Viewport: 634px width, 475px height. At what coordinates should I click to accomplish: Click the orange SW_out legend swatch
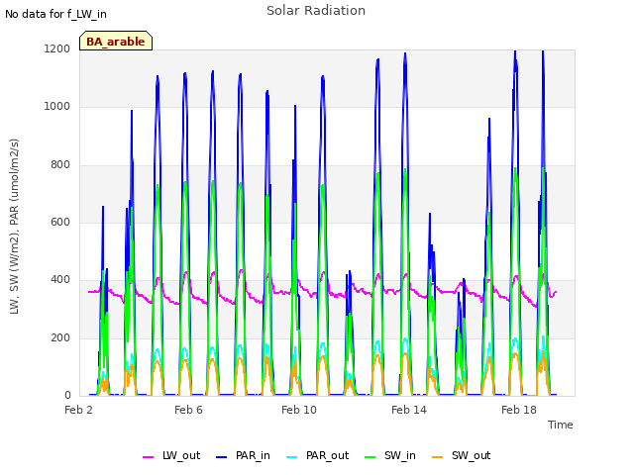click(x=438, y=457)
